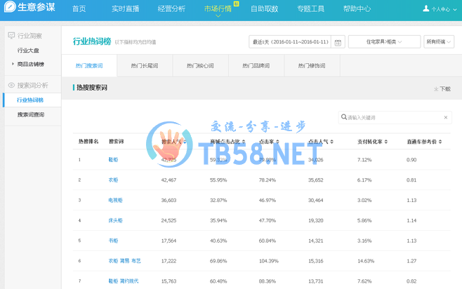This screenshot has height=289, width=462.
Task: Open the calendar date picker icon
Action: click(338, 43)
